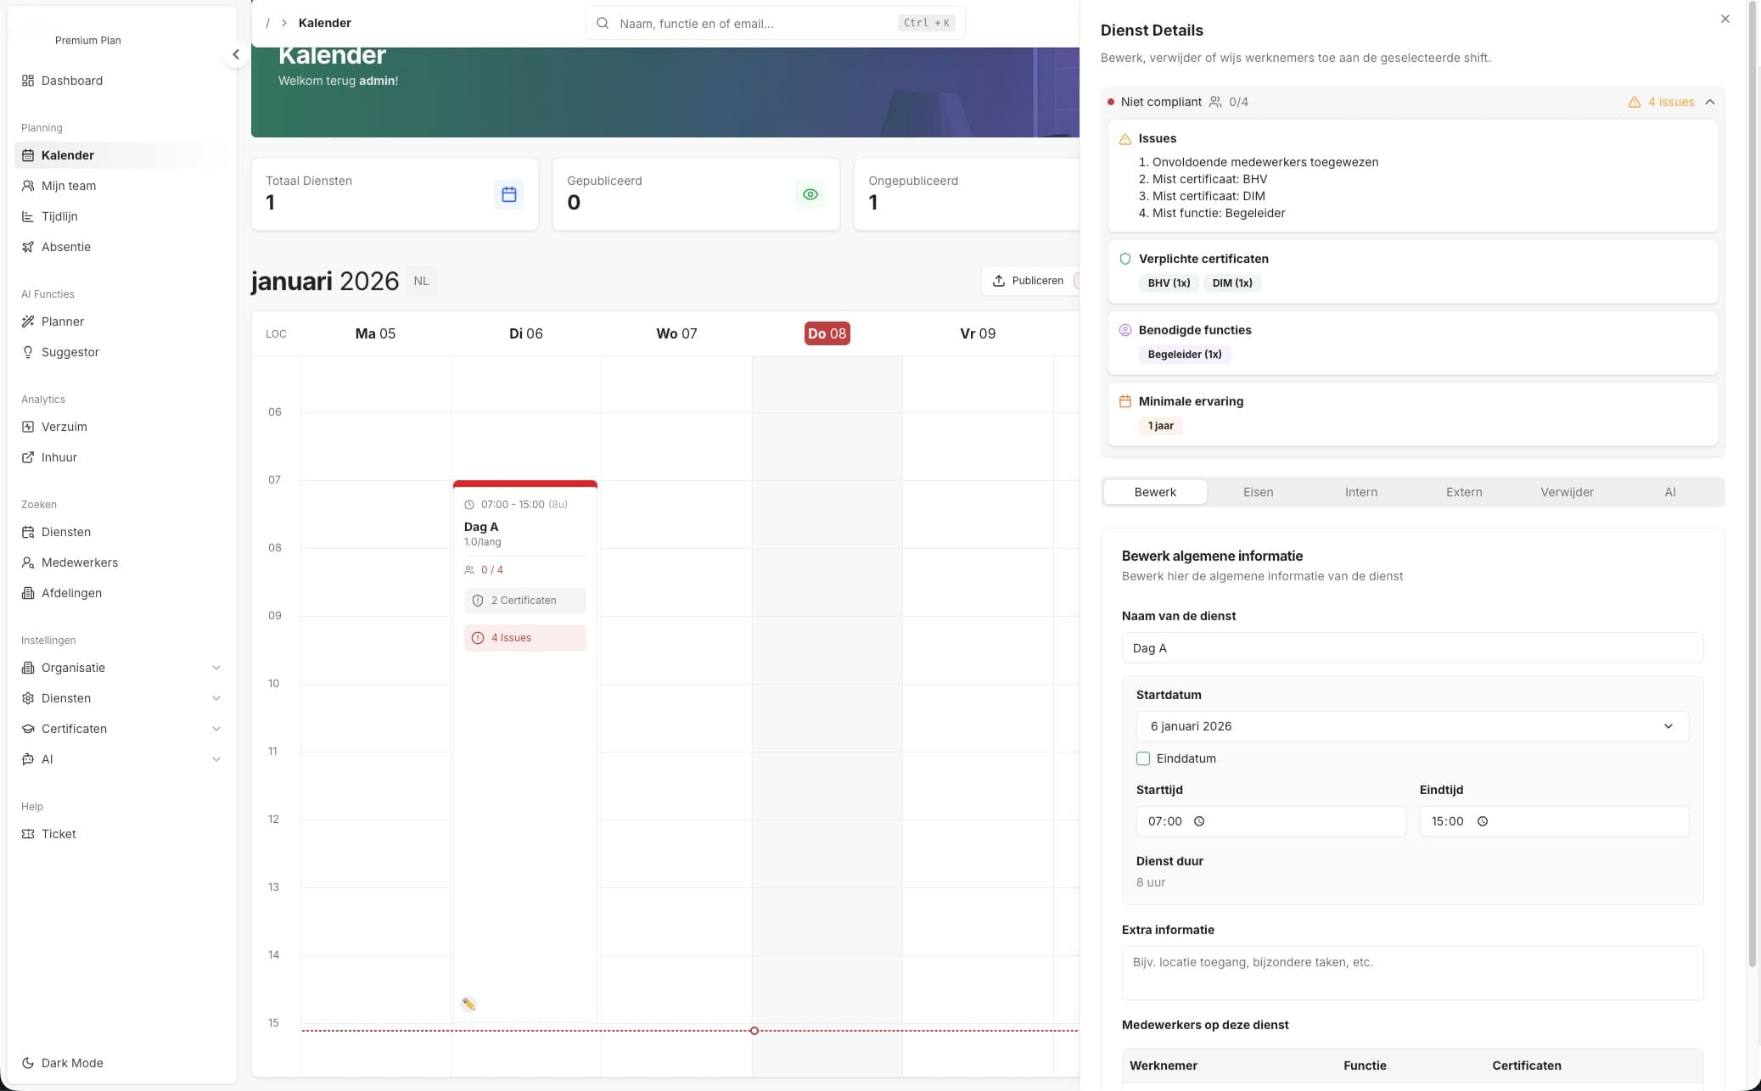This screenshot has width=1761, height=1091.
Task: Collapse the Niet compliant issues section
Action: pyautogui.click(x=1710, y=102)
